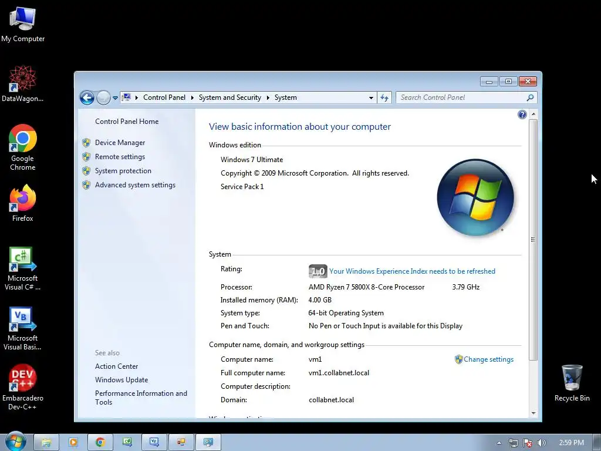The width and height of the screenshot is (601, 451).
Task: Expand the address bar history dropdown
Action: tap(371, 98)
